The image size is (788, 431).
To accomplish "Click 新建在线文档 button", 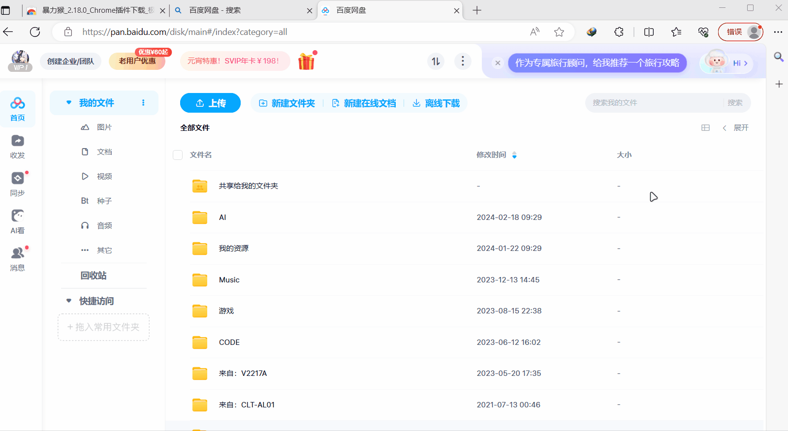I will tap(364, 103).
